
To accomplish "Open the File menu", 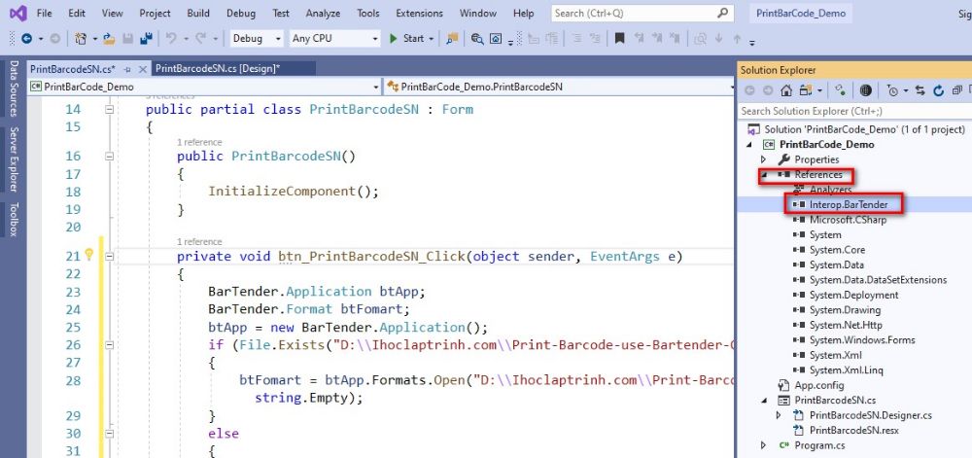I will [44, 13].
